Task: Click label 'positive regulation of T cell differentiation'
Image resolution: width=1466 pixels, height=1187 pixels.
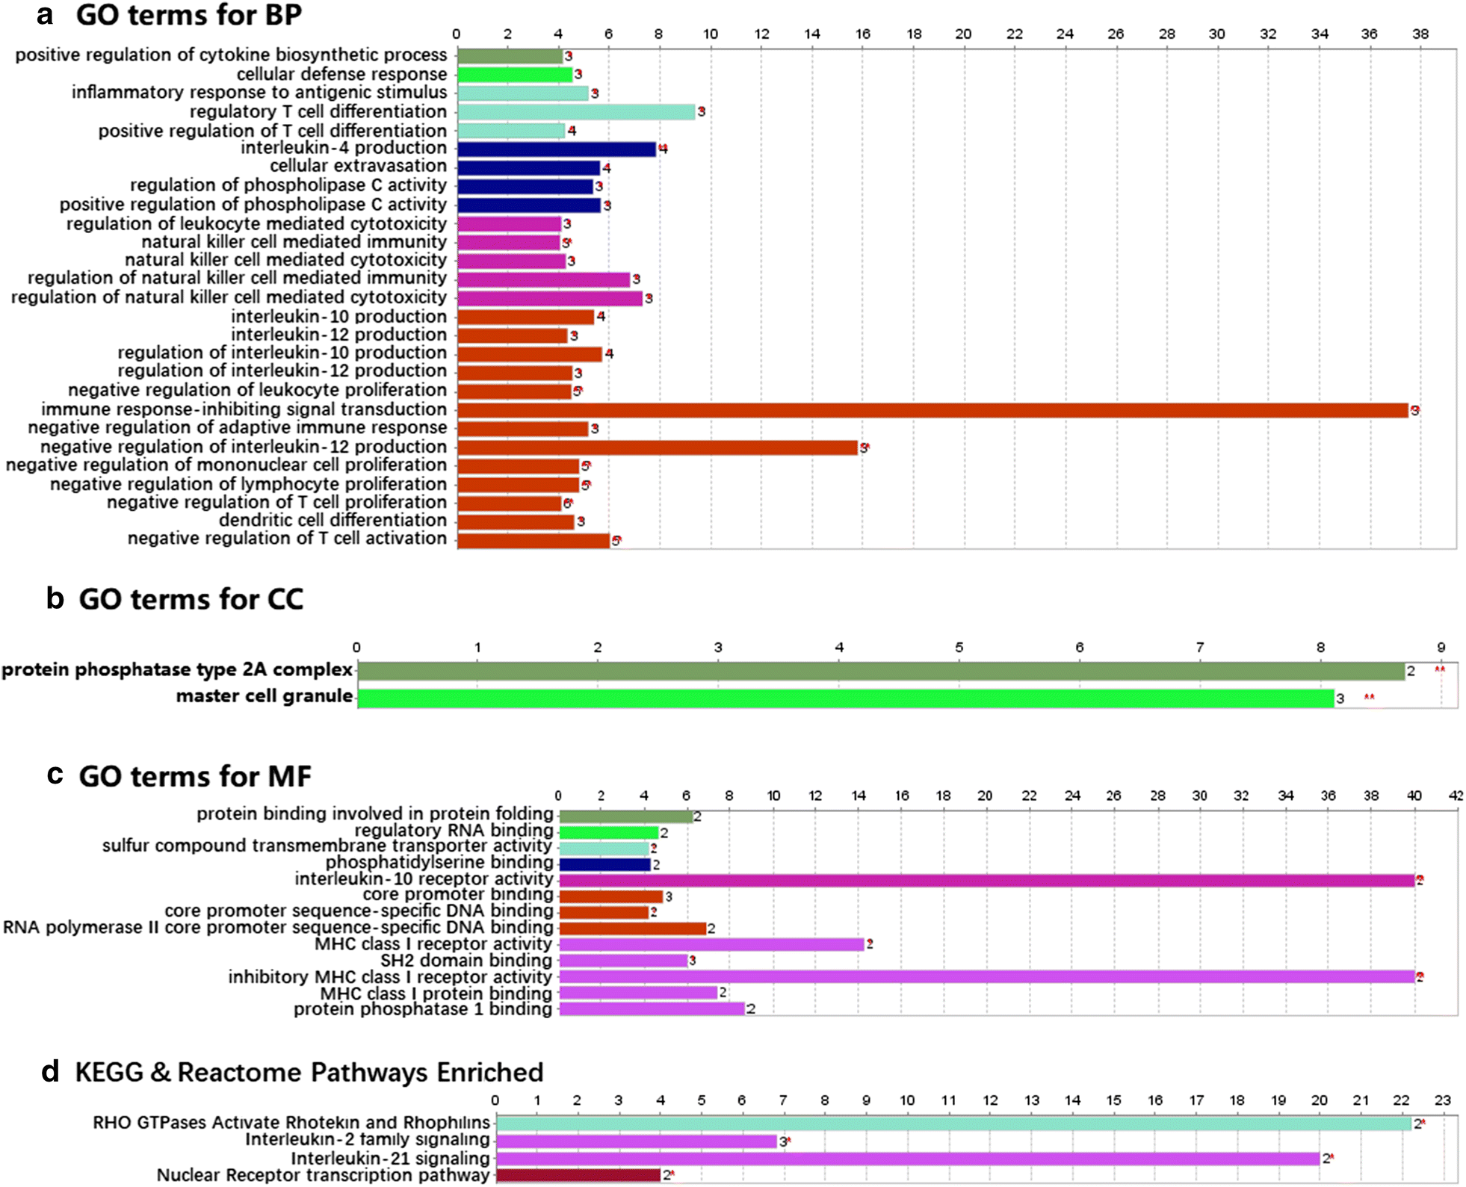Action: pos(273,131)
